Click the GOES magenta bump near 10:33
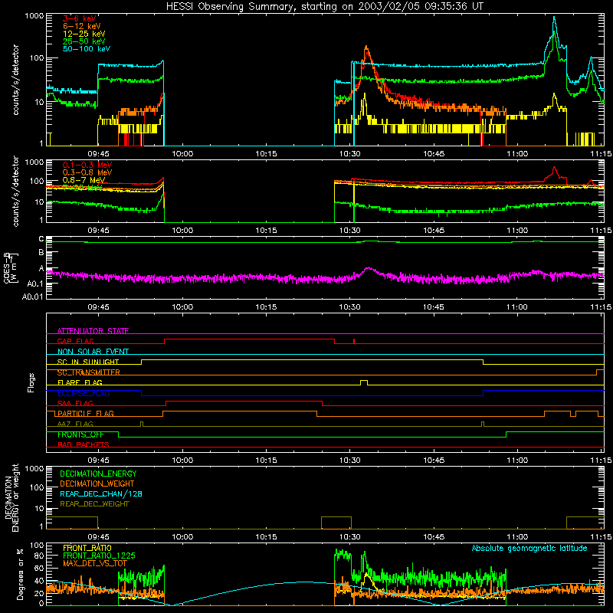The image size is (613, 613). point(369,270)
